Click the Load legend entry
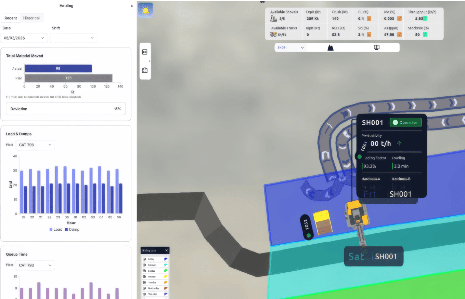The image size is (465, 299). [x=56, y=229]
